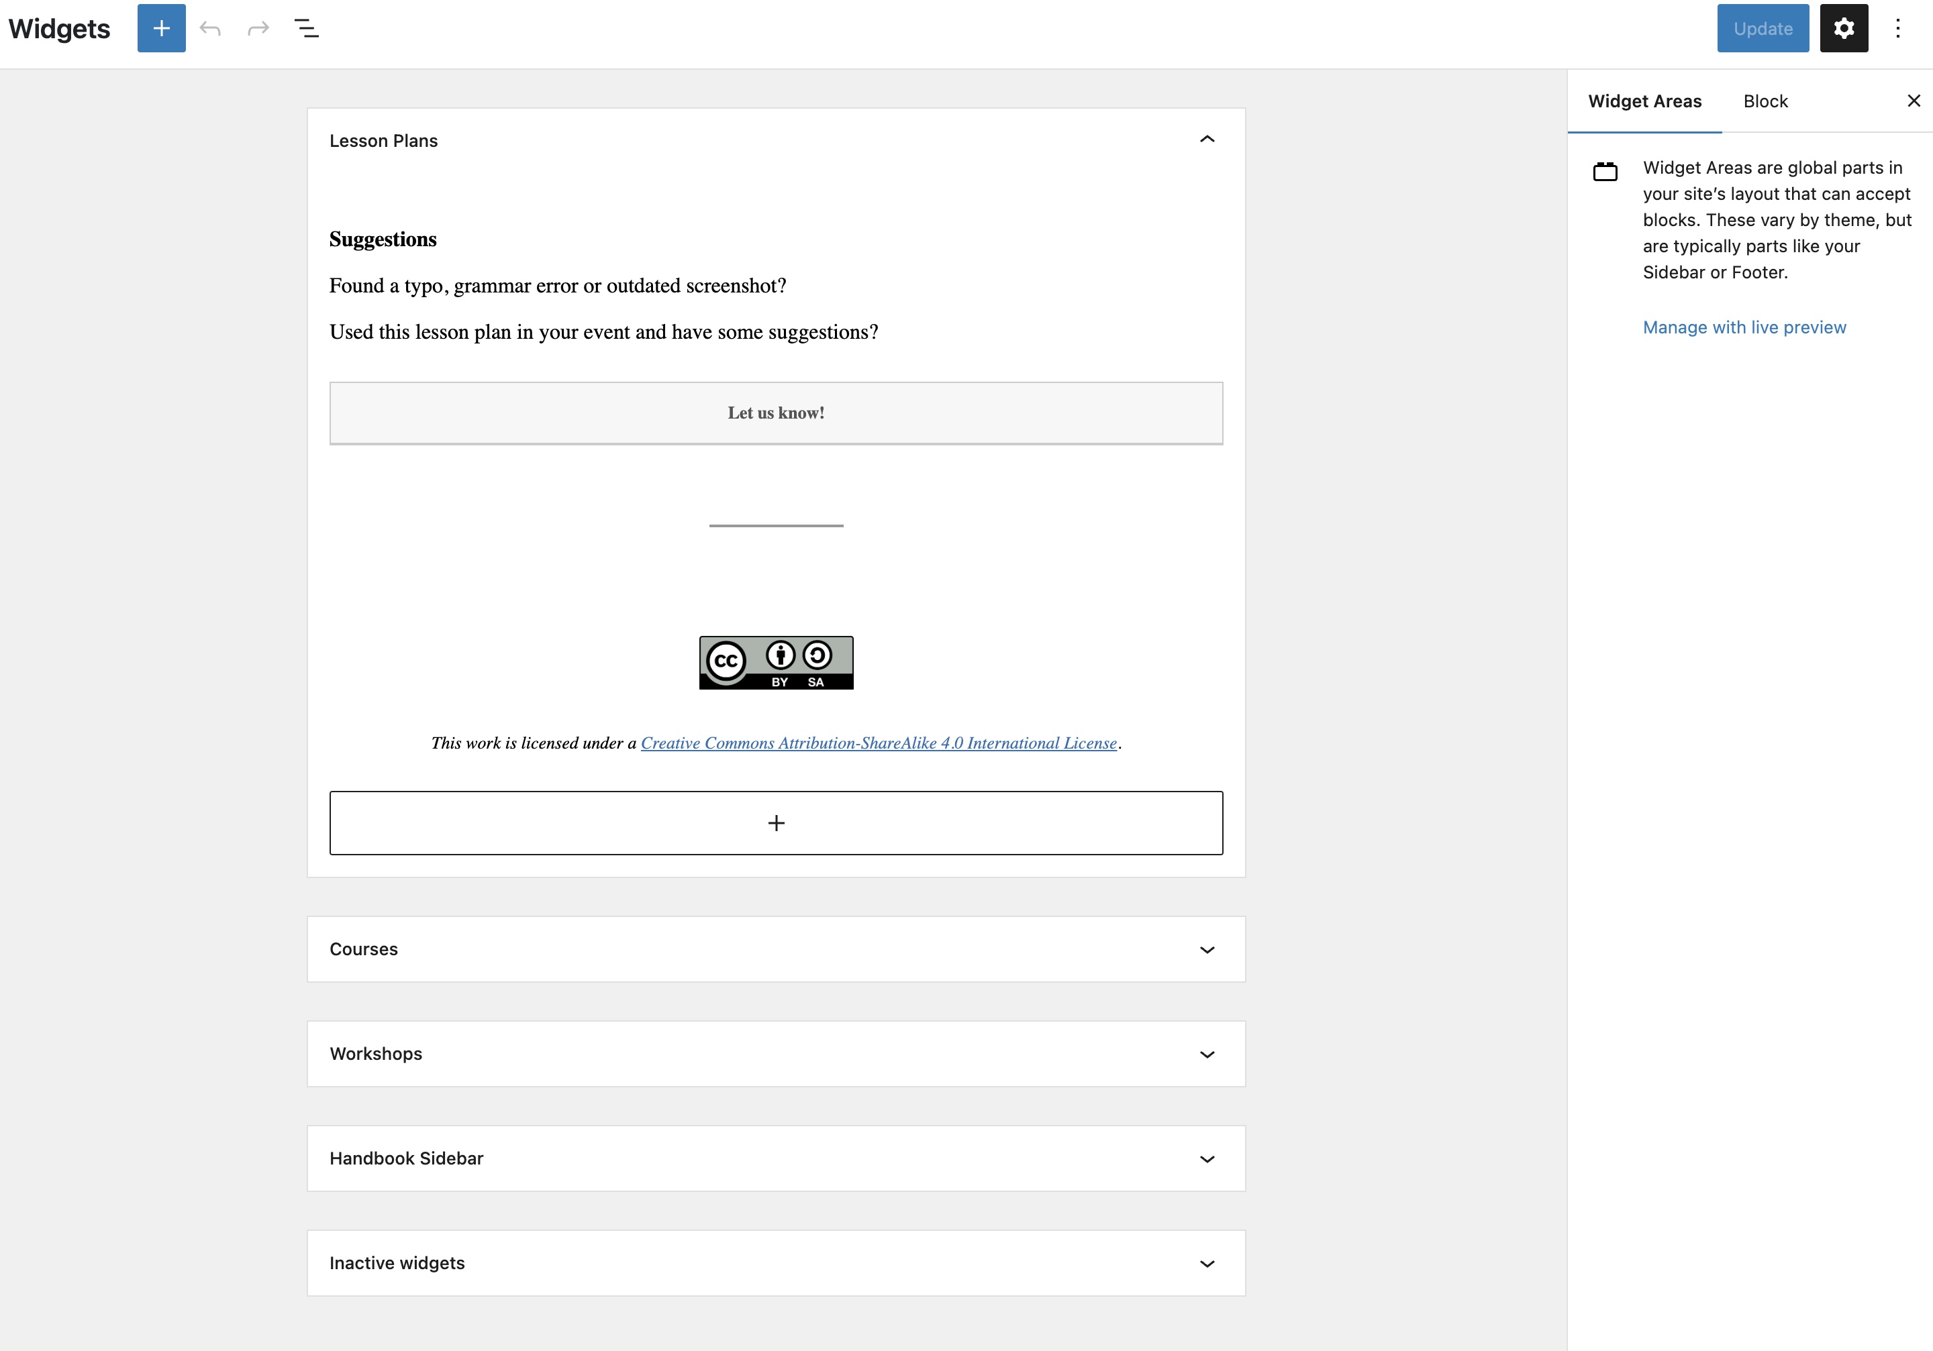
Task: Click the Creative Commons BY-SA badge
Action: coord(775,663)
